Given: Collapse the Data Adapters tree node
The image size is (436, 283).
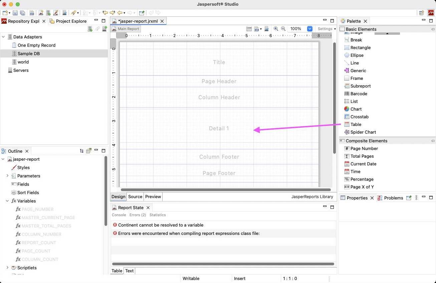Looking at the screenshot, I should (3, 37).
